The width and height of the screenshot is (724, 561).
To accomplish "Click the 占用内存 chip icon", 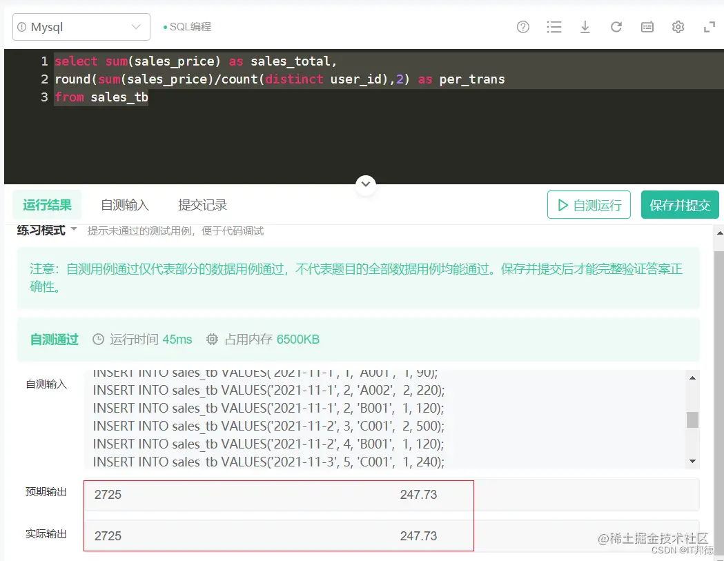I will (x=212, y=339).
